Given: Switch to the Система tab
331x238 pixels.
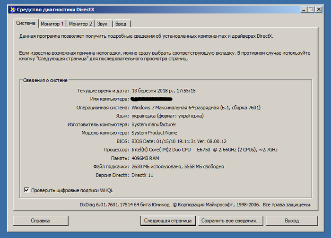Looking at the screenshot, I should point(26,23).
